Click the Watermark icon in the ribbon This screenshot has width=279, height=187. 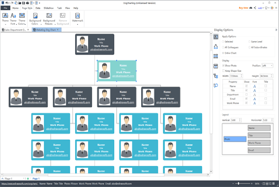tap(77, 16)
